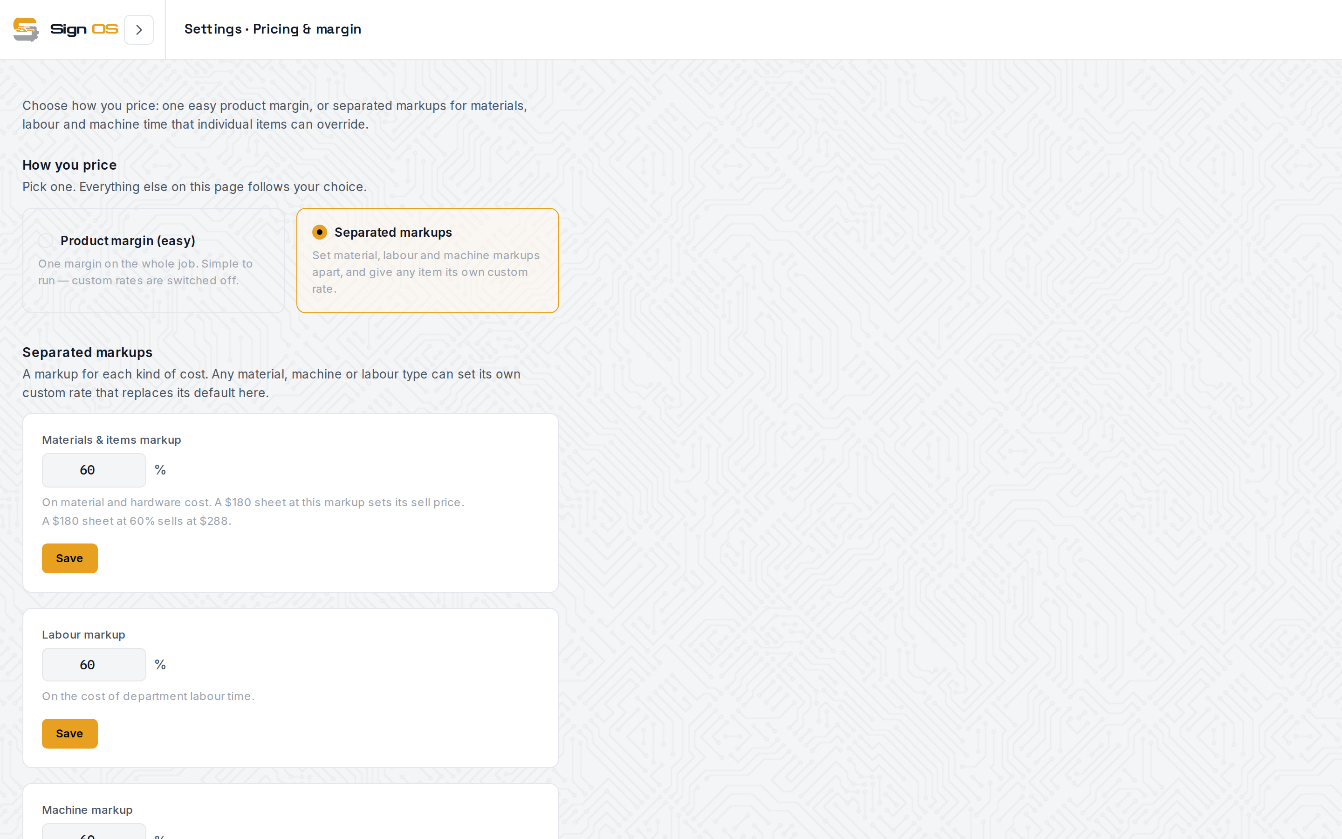Click 'On the cost of department labour time.' text
The height and width of the screenshot is (839, 1342).
tap(148, 696)
